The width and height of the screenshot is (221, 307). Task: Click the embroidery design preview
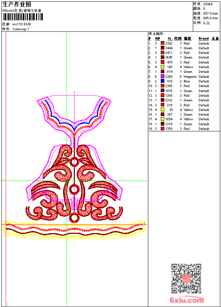click(x=74, y=168)
